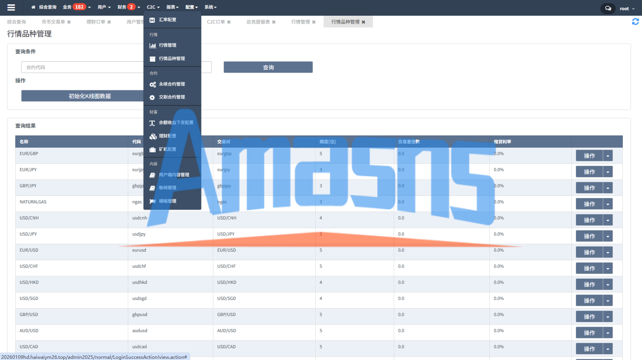Open the 操作 dropdown arrow for EUR/GBP row
Image resolution: width=642 pixels, height=360 pixels.
click(608, 156)
